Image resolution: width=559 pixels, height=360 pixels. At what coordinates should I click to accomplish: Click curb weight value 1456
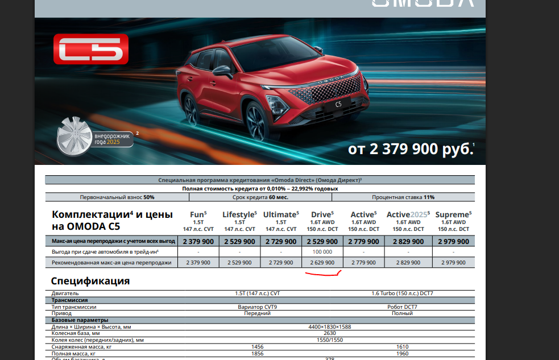point(258,347)
